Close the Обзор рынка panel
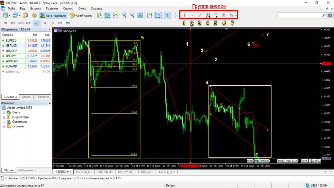 coord(50,30)
